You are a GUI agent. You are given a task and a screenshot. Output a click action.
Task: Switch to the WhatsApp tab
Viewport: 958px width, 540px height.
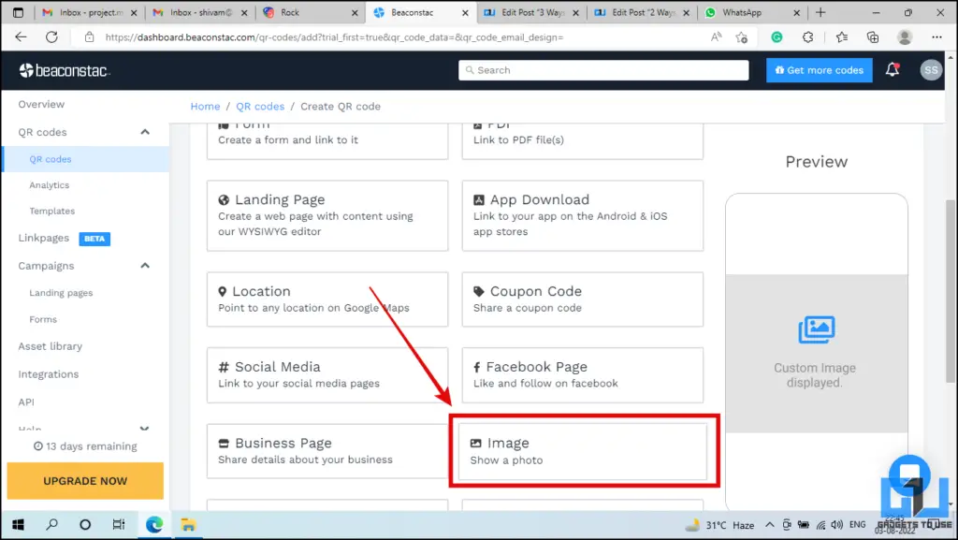point(751,12)
